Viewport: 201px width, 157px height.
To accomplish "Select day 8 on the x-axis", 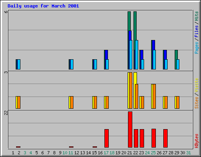I will tap(54, 153).
